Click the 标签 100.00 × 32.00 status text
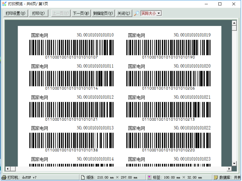Viewport: 242px width, 181px height. pos(177,177)
